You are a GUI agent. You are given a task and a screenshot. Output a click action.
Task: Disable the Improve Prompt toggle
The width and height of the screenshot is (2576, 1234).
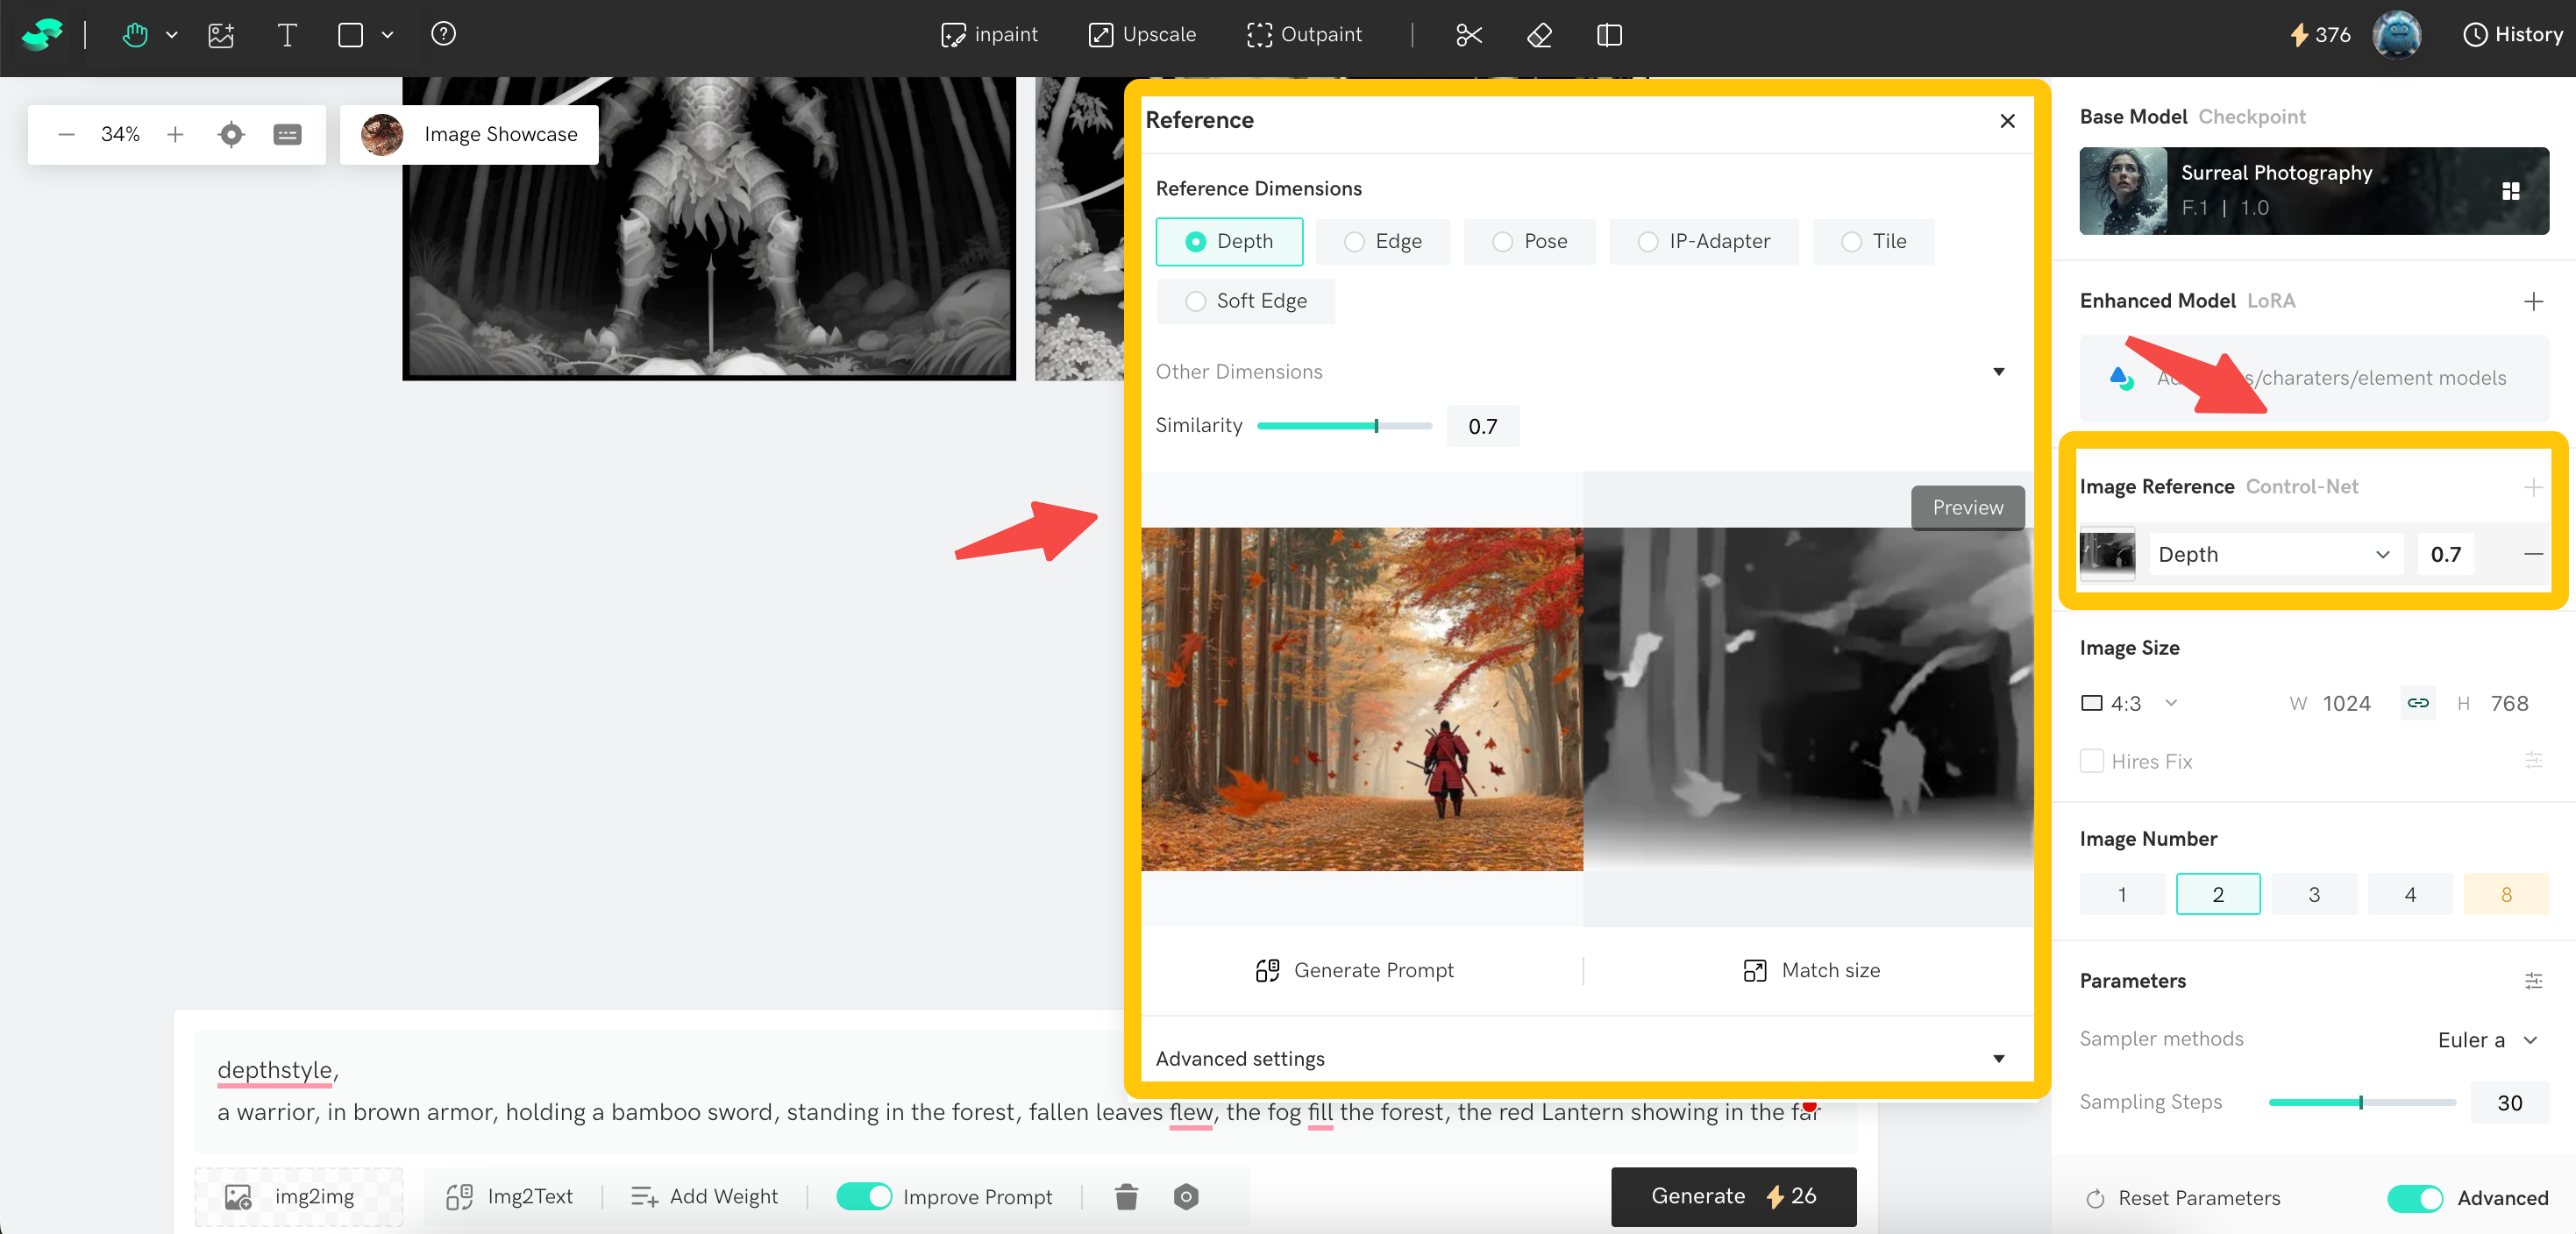click(864, 1196)
